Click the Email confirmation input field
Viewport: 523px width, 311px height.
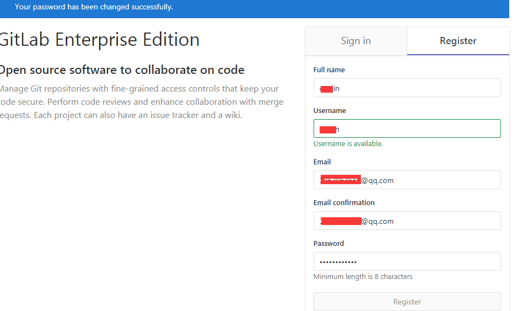coord(407,221)
